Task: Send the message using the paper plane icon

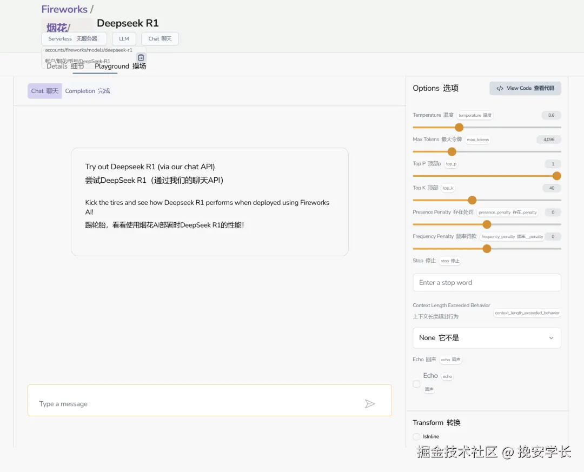Action: pos(369,404)
